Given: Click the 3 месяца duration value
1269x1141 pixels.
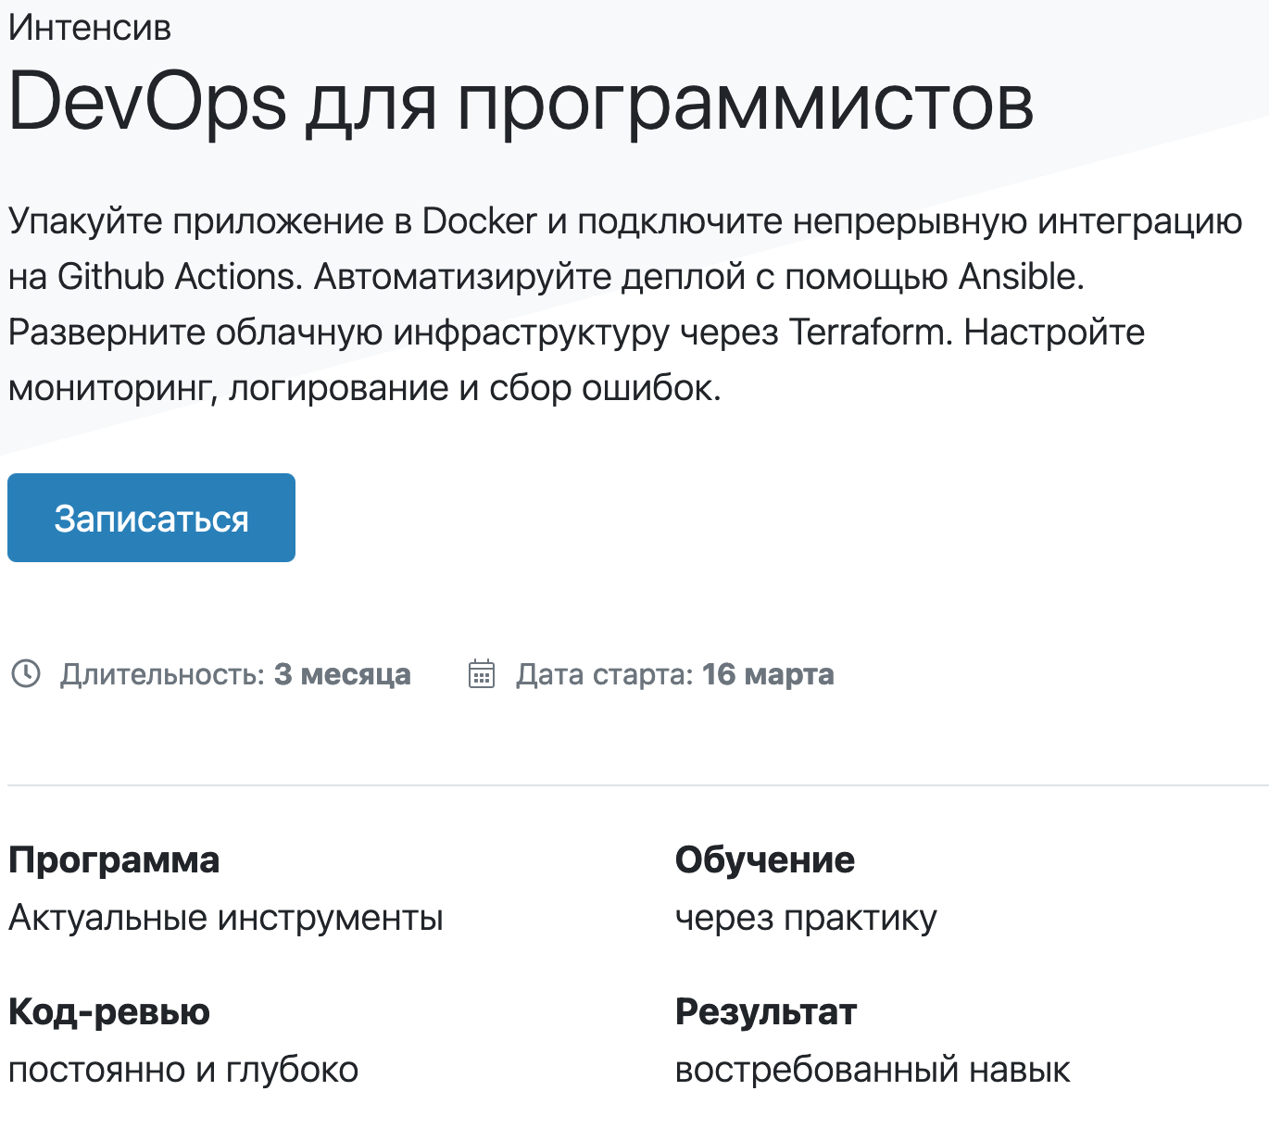Looking at the screenshot, I should (x=342, y=674).
